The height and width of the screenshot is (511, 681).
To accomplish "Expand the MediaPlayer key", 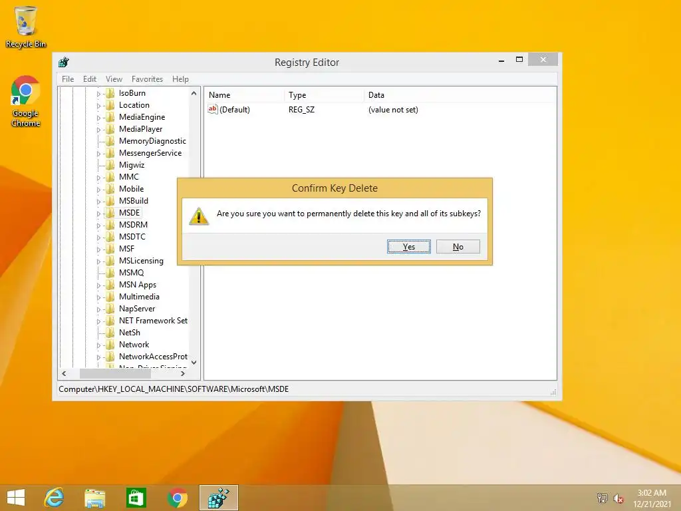I will [98, 130].
